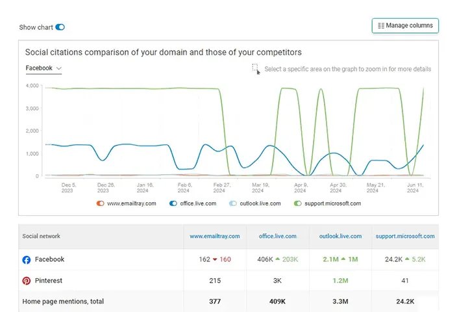Click the green up arrow near 5.2K
457x312 pixels.
(407, 259)
